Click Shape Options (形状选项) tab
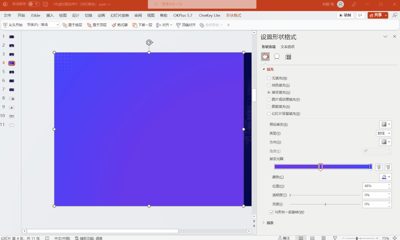 269,47
